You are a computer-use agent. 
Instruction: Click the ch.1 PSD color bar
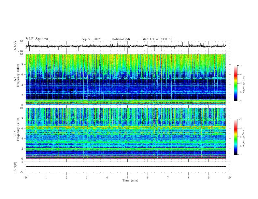236,83
